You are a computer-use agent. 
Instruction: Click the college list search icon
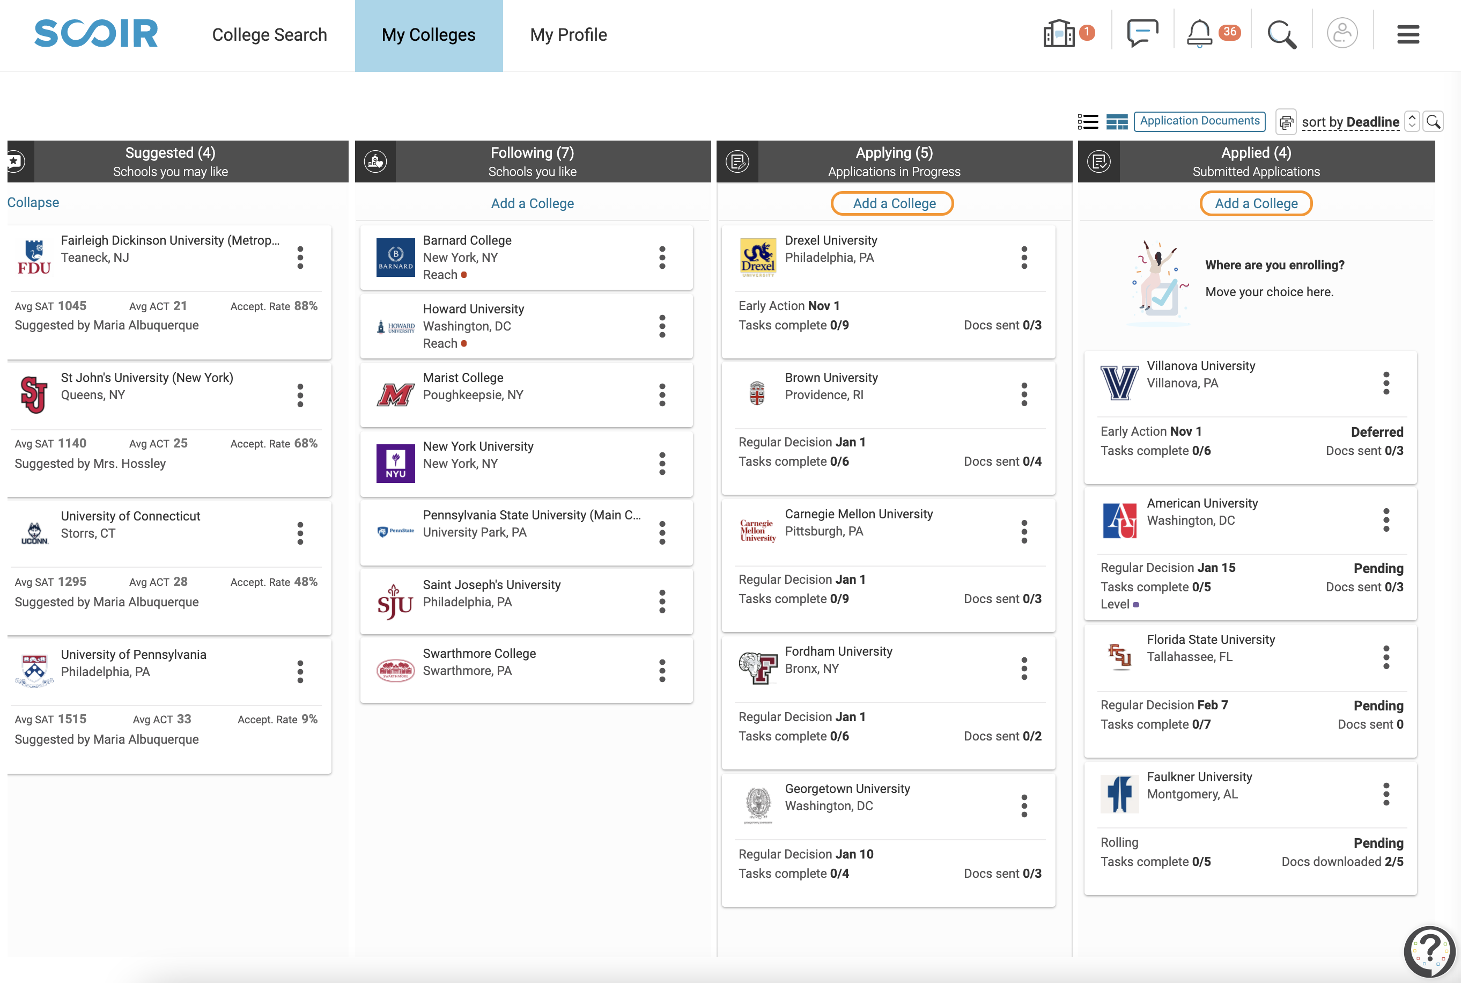coord(1434,122)
